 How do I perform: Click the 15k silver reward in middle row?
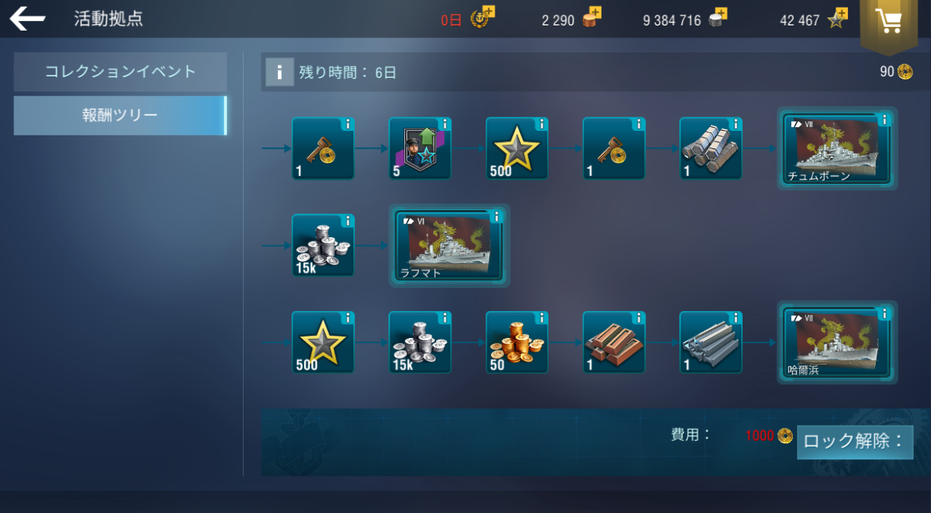click(323, 245)
